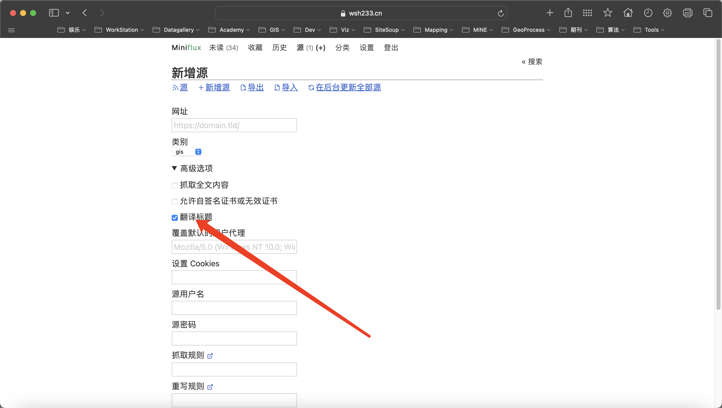Open the 期刊 bookmarks folder
This screenshot has height=408, width=722.
[x=573, y=30]
